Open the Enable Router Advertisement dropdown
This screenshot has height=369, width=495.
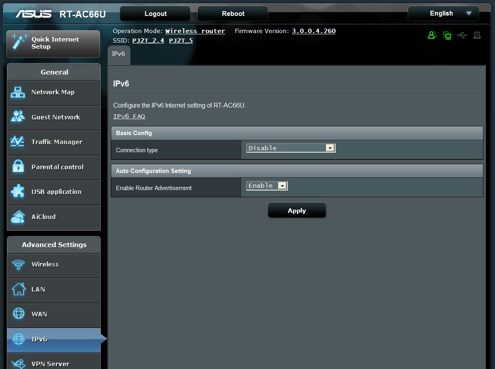(267, 186)
